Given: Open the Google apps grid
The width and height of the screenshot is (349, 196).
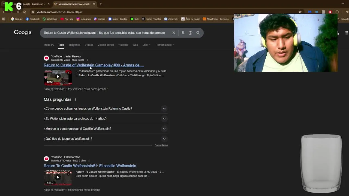Looking at the screenshot, I should [x=346, y=33].
